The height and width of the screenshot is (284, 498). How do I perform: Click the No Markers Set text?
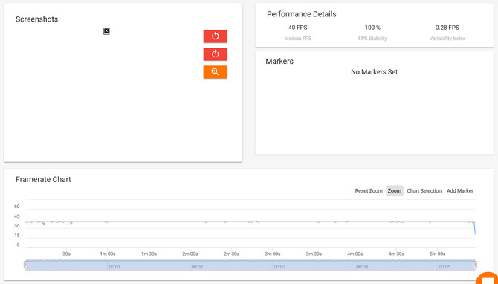374,72
